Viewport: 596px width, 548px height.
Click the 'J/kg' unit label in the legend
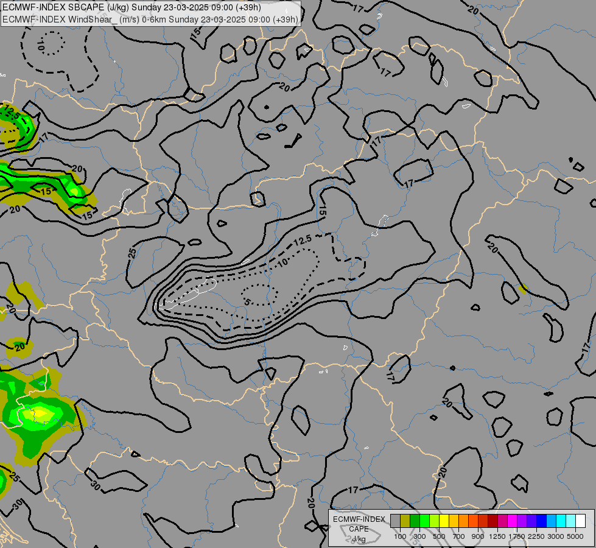359,539
